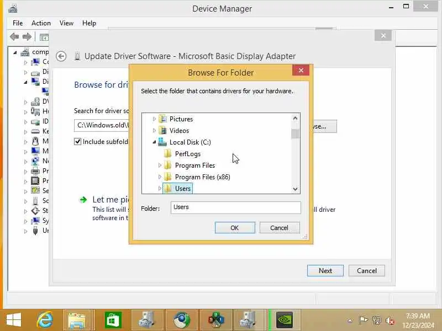Click the muted volume tray icon
Screen dimensions: 442x331
pos(390,321)
